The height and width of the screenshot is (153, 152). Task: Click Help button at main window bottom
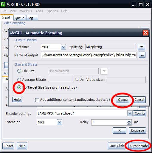[x=22, y=146]
